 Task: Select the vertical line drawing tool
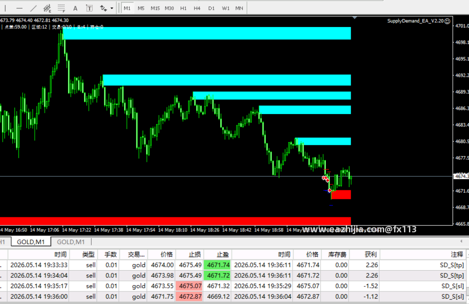[5, 9]
